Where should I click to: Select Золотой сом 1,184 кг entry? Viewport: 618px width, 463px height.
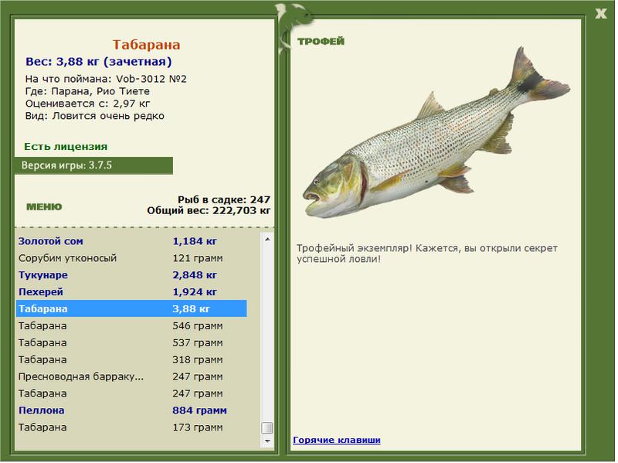tap(131, 241)
